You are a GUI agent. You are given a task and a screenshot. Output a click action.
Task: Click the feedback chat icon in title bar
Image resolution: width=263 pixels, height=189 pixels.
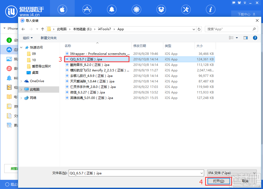[x=234, y=3]
